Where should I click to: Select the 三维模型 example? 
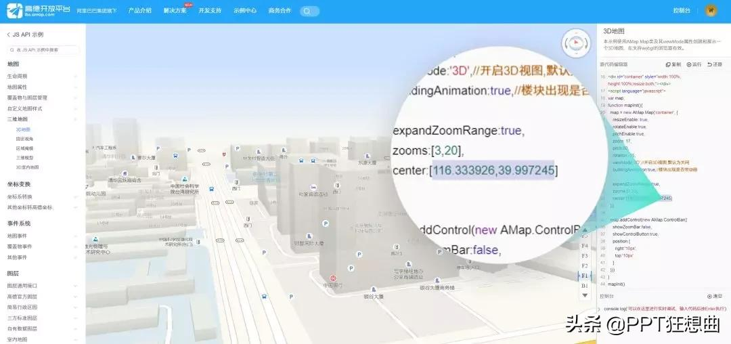click(25, 158)
